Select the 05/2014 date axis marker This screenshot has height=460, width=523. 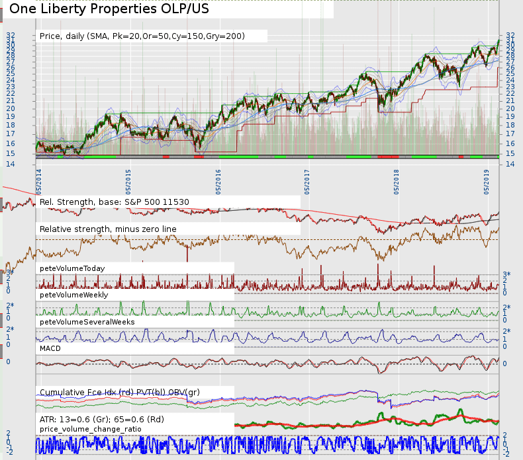[39, 182]
